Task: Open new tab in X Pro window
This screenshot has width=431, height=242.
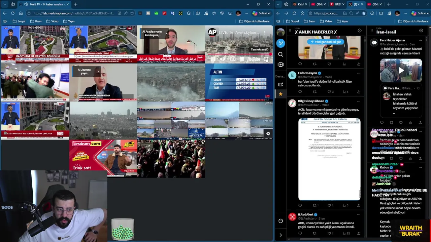Action: (389, 4)
